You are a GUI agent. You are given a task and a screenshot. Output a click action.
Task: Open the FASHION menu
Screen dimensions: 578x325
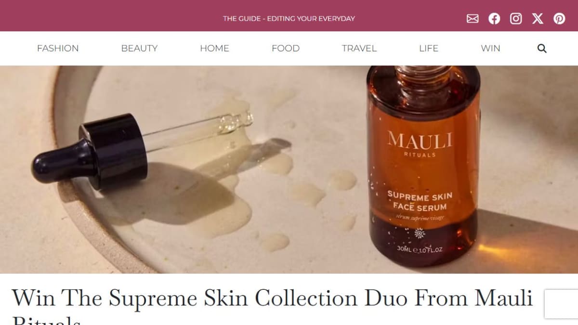click(x=58, y=48)
